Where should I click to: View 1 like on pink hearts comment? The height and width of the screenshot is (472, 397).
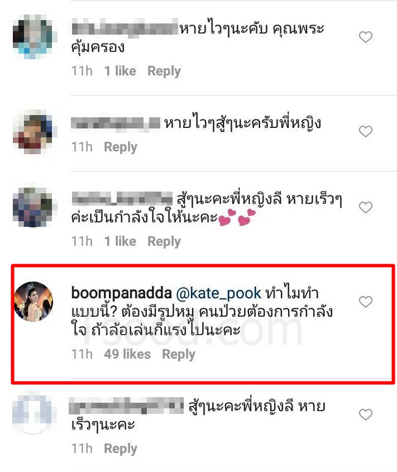[120, 241]
